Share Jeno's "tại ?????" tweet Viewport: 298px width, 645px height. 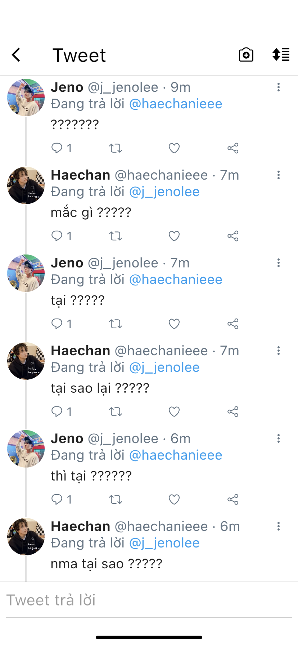(x=233, y=324)
